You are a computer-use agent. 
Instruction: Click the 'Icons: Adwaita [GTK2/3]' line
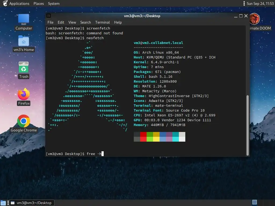coord(158,101)
